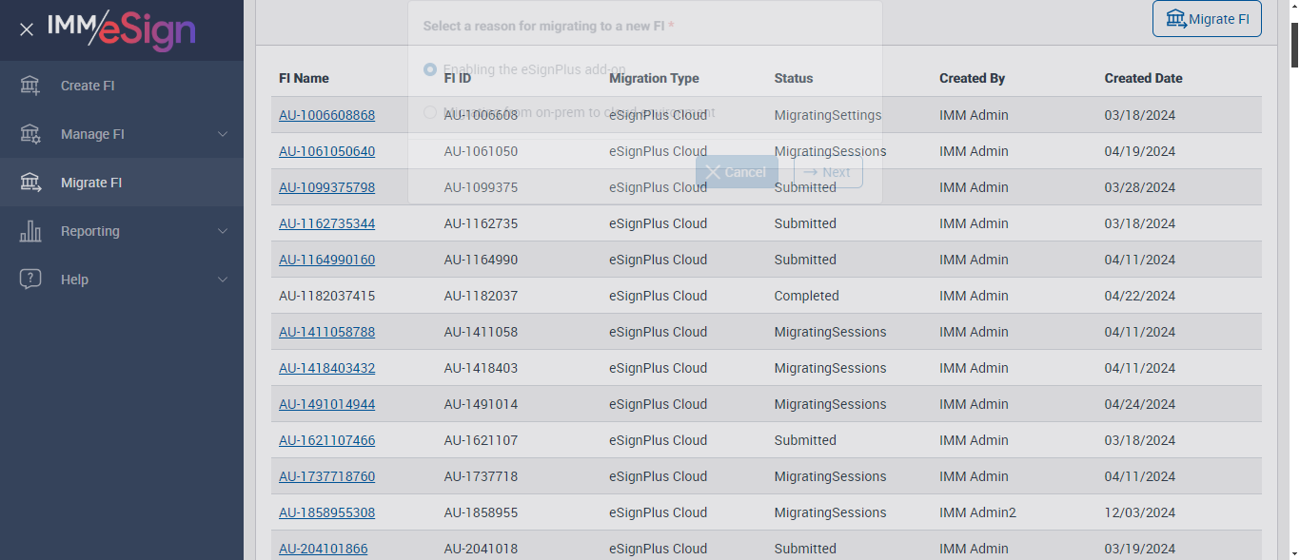The image size is (1300, 560).
Task: Click the Help question bubble icon
Action: (30, 280)
